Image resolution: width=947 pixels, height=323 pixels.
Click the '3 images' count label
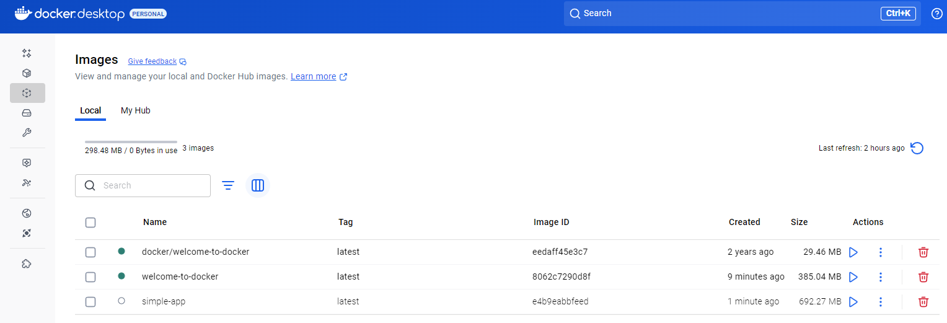[198, 148]
